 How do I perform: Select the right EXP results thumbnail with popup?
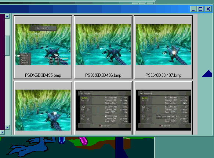tap(163, 110)
